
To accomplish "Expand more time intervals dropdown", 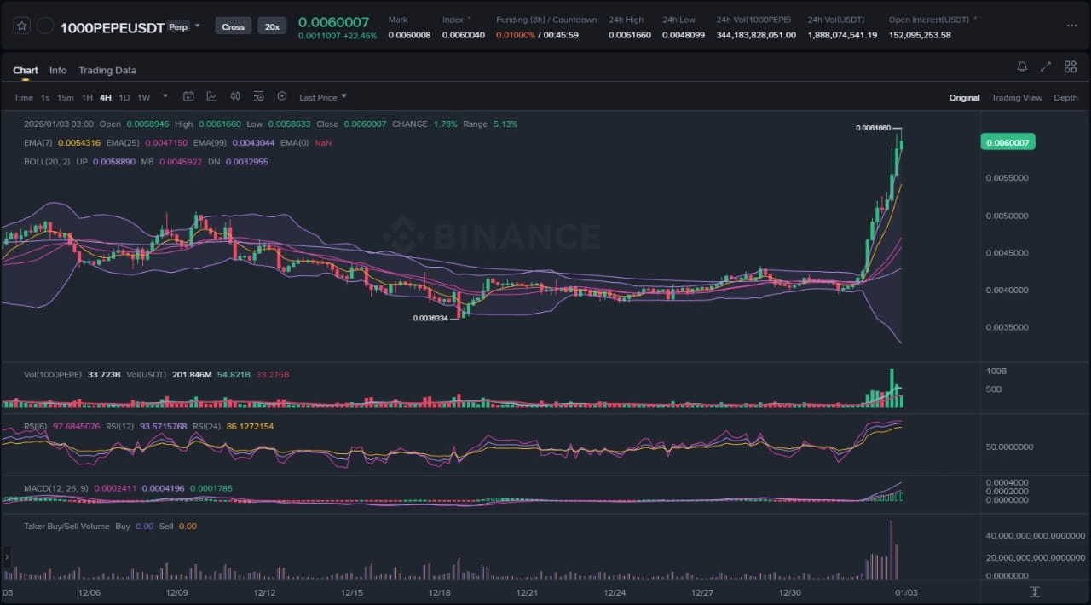I will coord(165,96).
